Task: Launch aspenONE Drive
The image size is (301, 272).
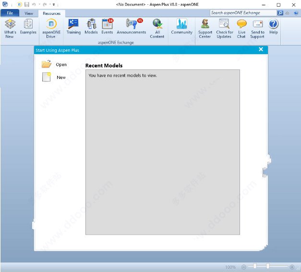Action: [51, 29]
